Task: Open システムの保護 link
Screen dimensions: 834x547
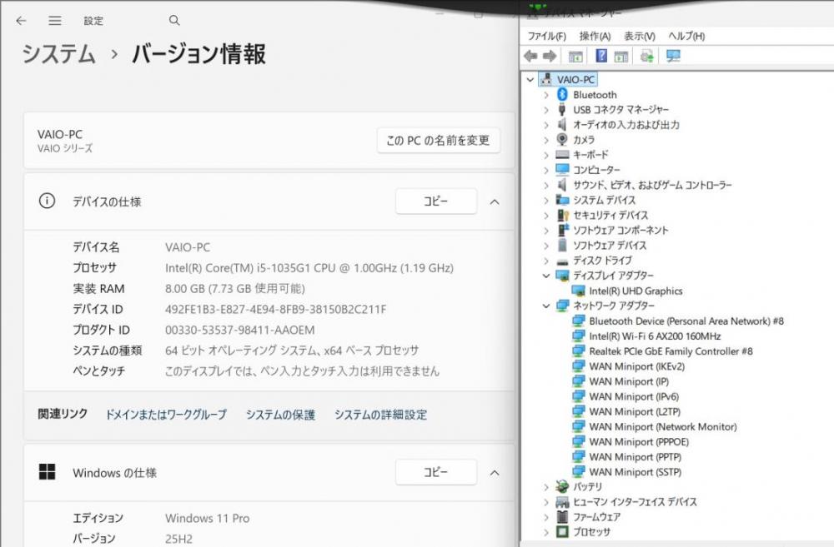Action: pyautogui.click(x=280, y=415)
